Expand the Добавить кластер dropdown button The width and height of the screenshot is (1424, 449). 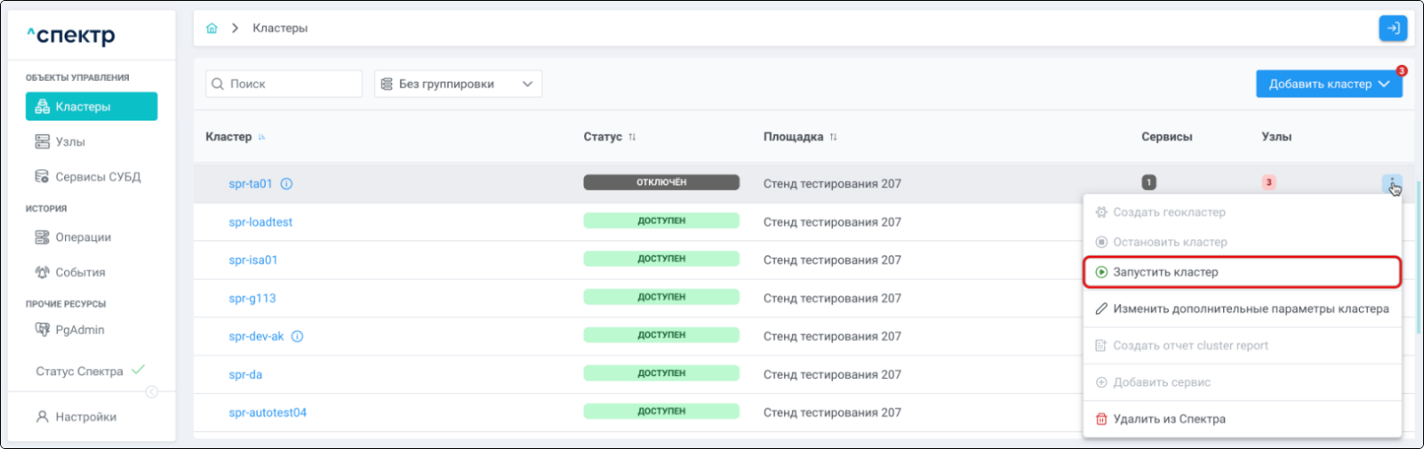1328,84
